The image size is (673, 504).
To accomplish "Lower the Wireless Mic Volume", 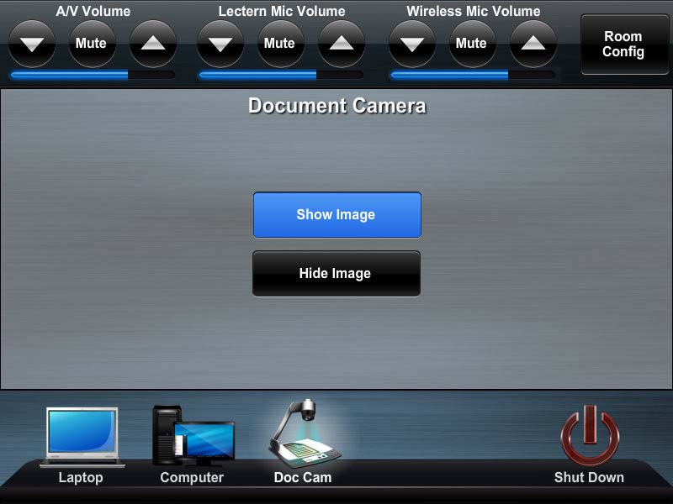I will [x=412, y=44].
